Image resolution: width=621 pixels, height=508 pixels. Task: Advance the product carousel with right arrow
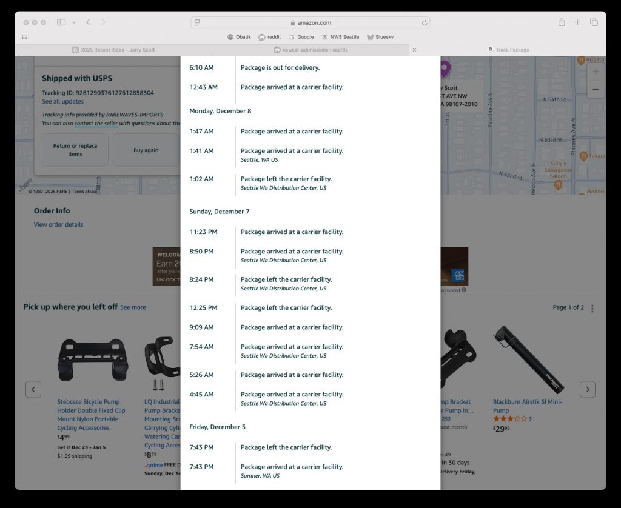pos(587,389)
